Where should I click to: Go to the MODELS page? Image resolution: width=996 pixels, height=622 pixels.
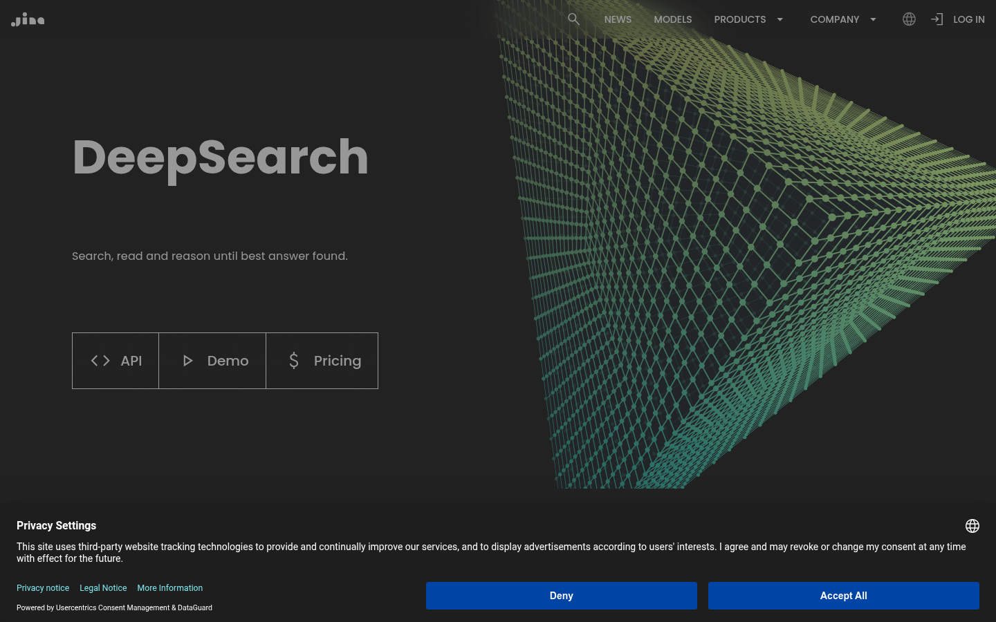click(x=672, y=19)
